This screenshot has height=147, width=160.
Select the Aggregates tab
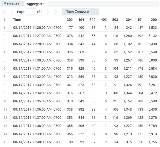(35, 4)
